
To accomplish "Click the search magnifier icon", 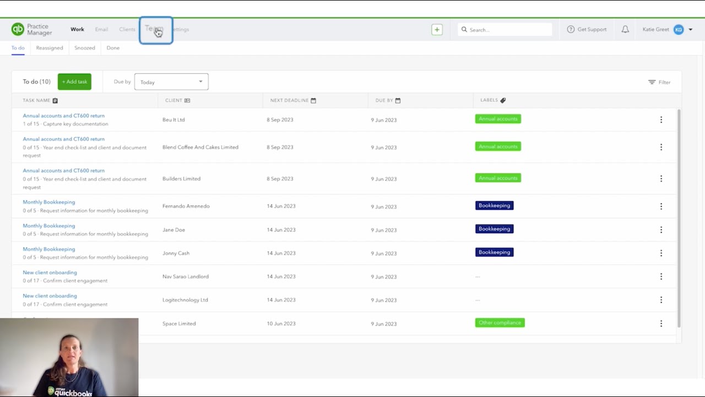I will tap(464, 30).
